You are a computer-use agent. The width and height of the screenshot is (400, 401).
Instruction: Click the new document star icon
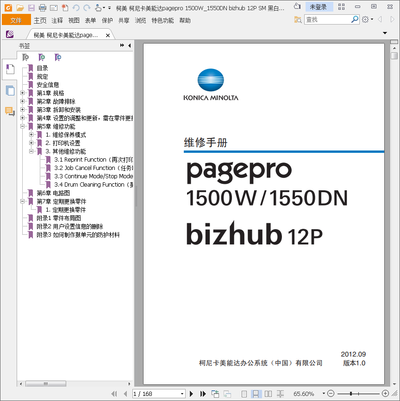tap(65, 8)
